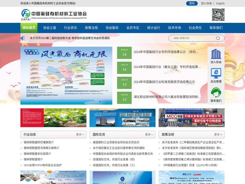Expand 更多 in 行业动态 section
This screenshot has height=184, width=245.
click(80, 135)
